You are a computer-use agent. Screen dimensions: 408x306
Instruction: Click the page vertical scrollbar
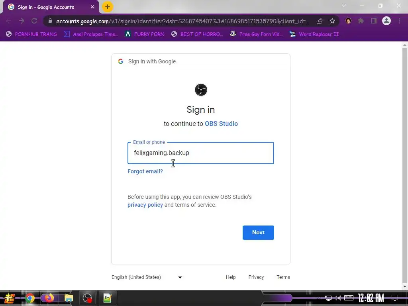pyautogui.click(x=405, y=166)
